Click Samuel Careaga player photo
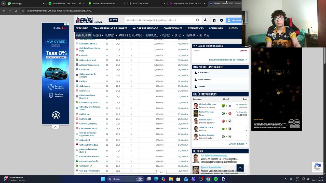 (196, 113)
